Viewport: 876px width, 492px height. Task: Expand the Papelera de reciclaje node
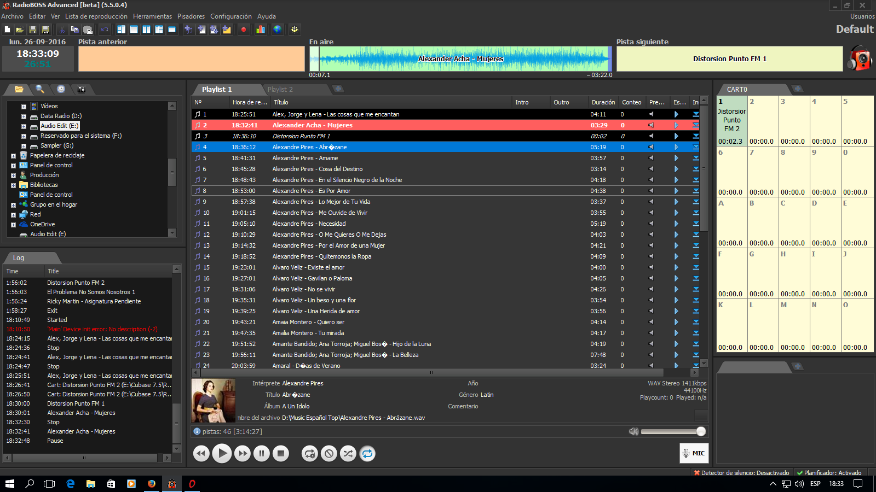coord(13,156)
